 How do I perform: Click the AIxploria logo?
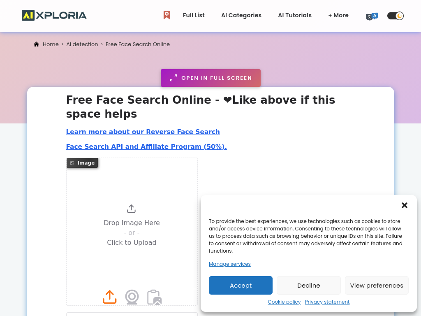pyautogui.click(x=54, y=16)
